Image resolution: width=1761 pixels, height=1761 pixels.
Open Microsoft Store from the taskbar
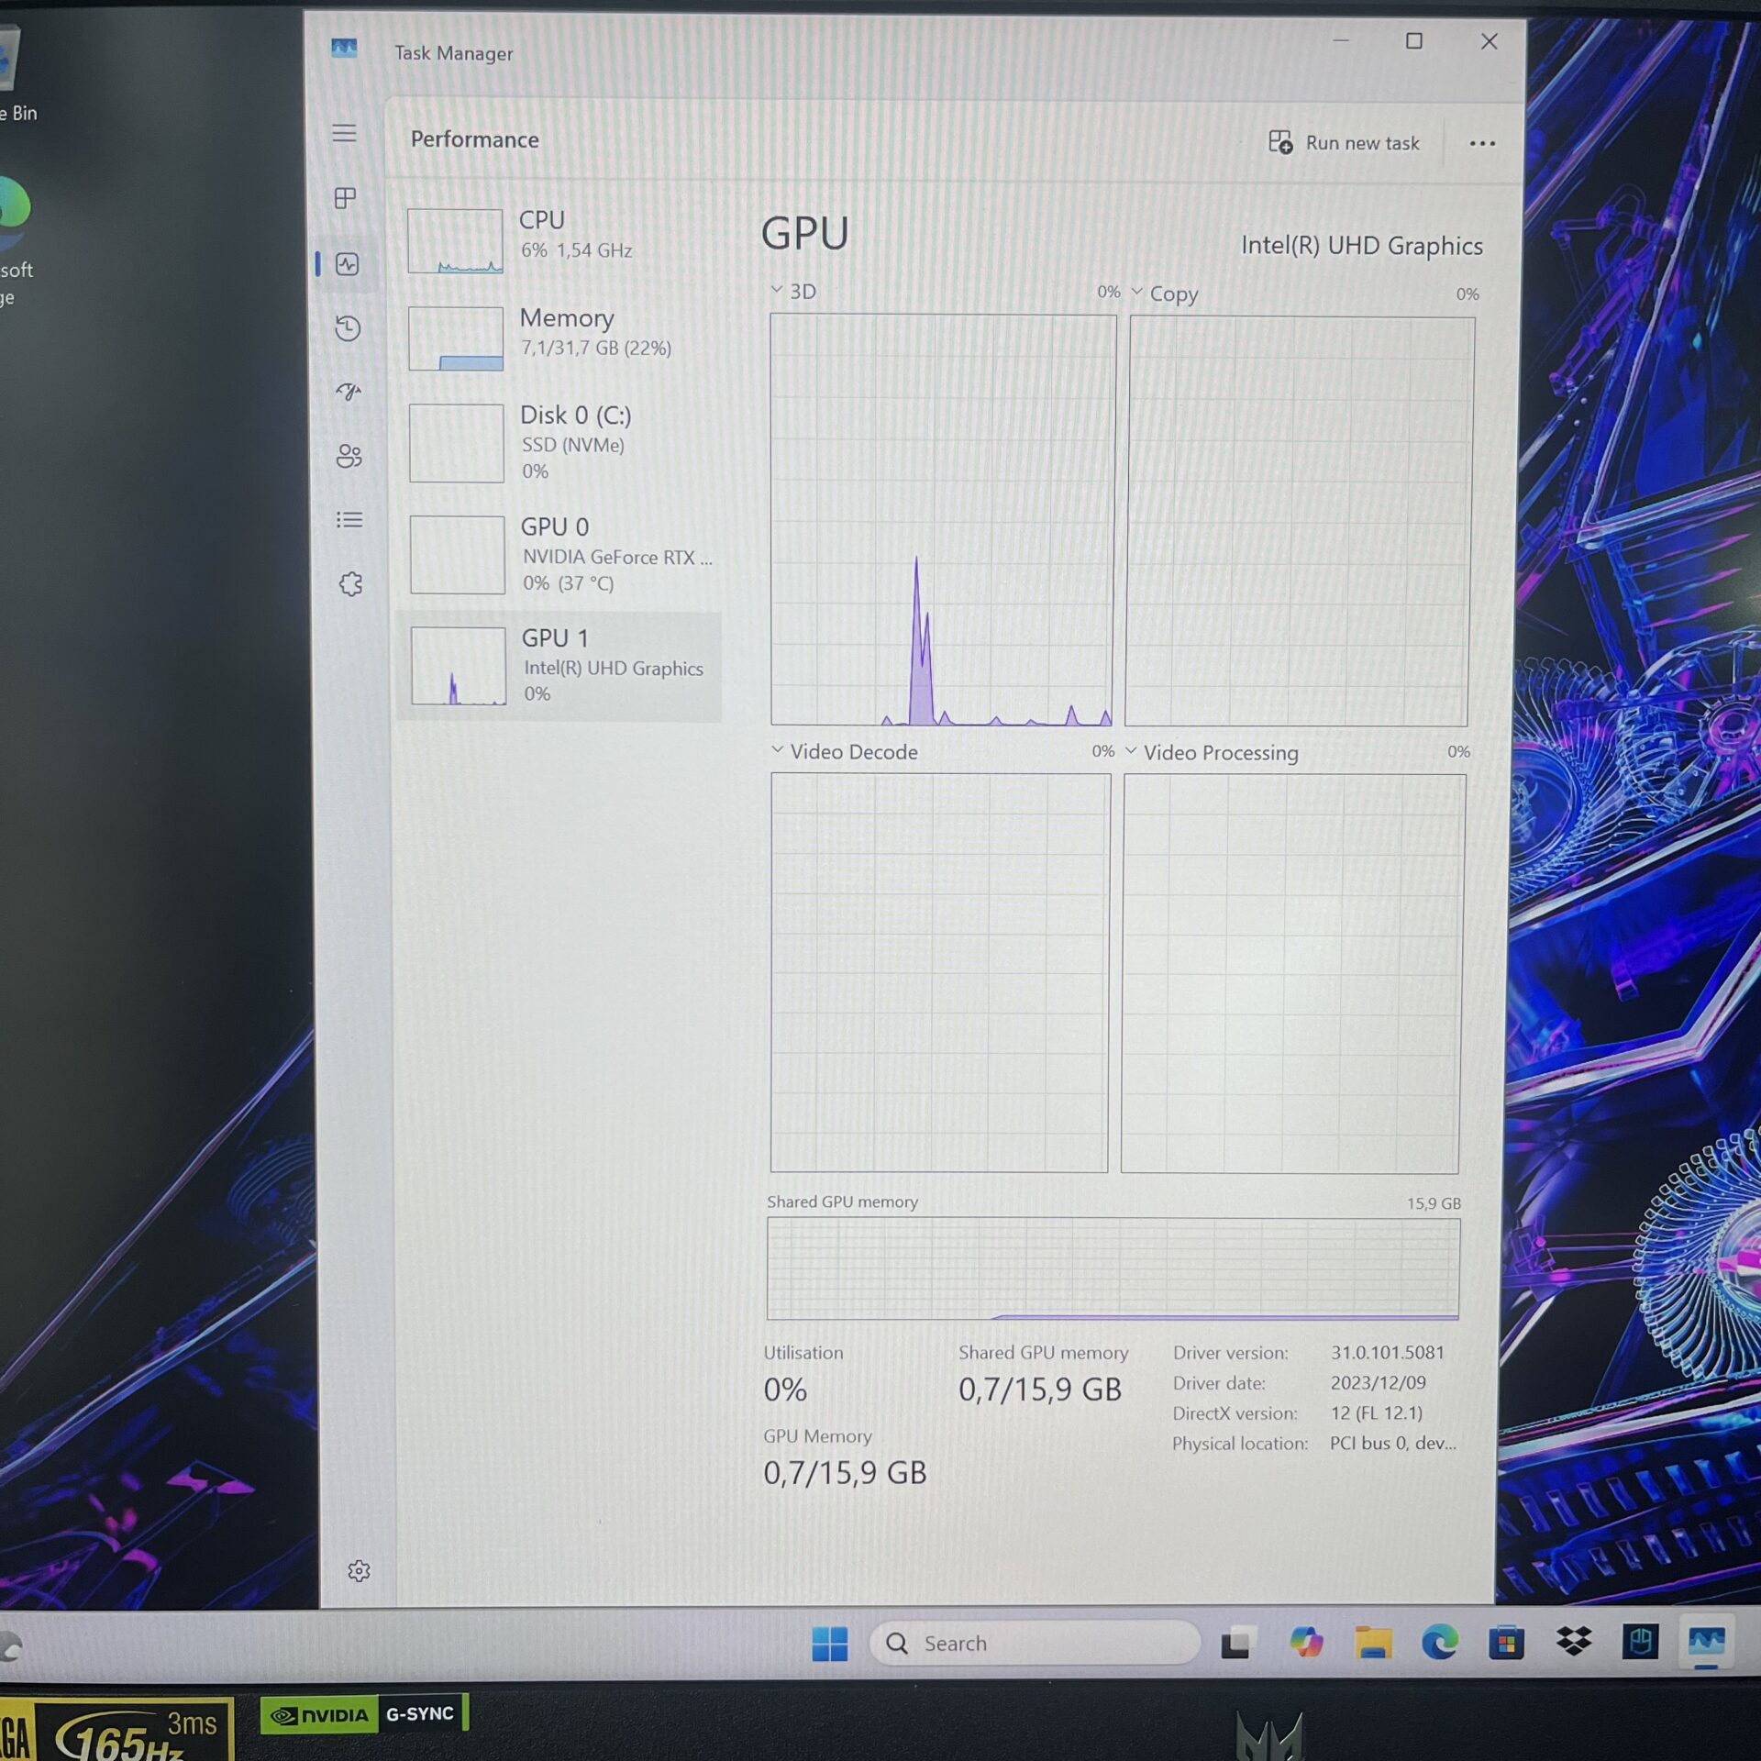pyautogui.click(x=1507, y=1642)
